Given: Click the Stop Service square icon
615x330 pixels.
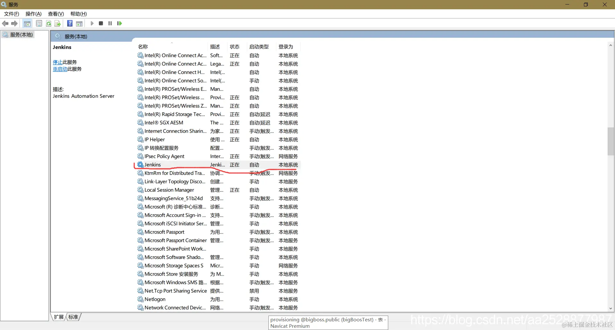Looking at the screenshot, I should pos(101,23).
